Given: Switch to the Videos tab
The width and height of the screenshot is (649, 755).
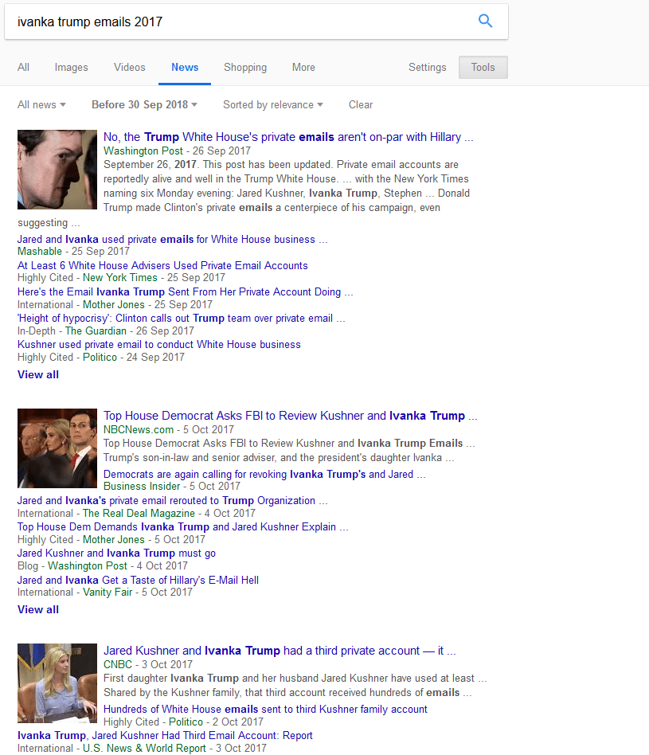Looking at the screenshot, I should point(130,68).
